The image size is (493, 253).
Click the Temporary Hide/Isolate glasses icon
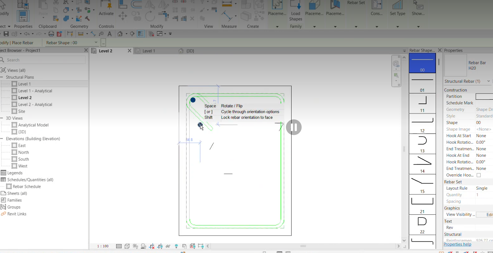(168, 246)
